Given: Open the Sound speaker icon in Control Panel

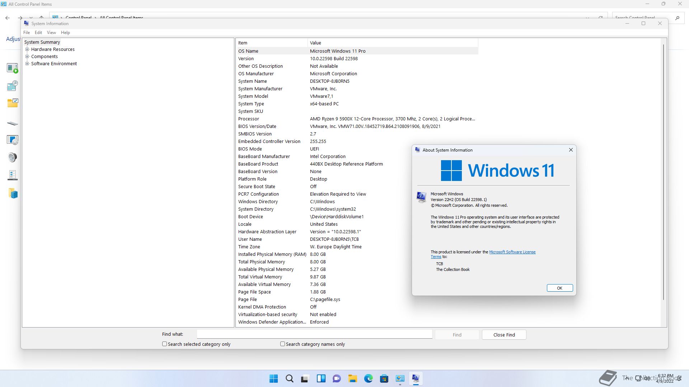Looking at the screenshot, I should pos(13,157).
